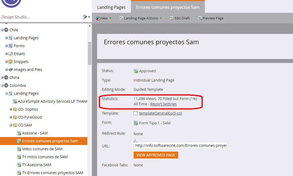Expand the CO- Sophos folder
The image size is (293, 176).
click(11, 109)
